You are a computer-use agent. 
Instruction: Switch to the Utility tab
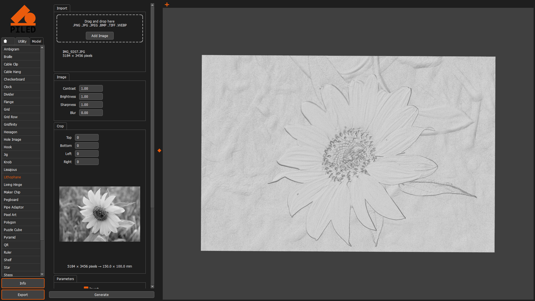tap(22, 41)
